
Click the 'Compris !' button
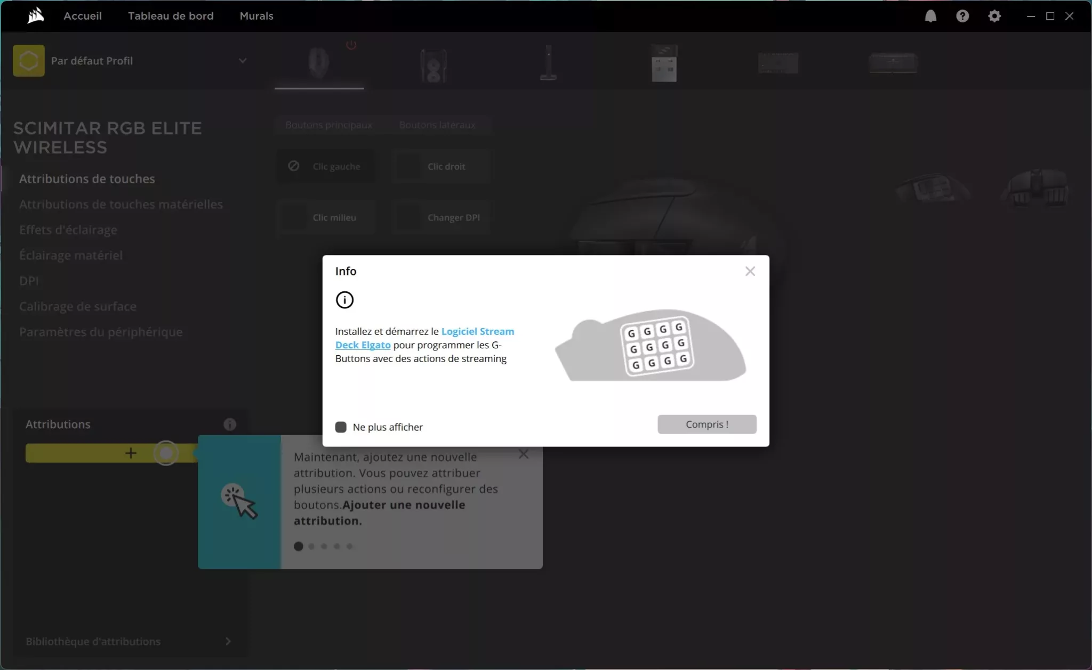tap(706, 424)
